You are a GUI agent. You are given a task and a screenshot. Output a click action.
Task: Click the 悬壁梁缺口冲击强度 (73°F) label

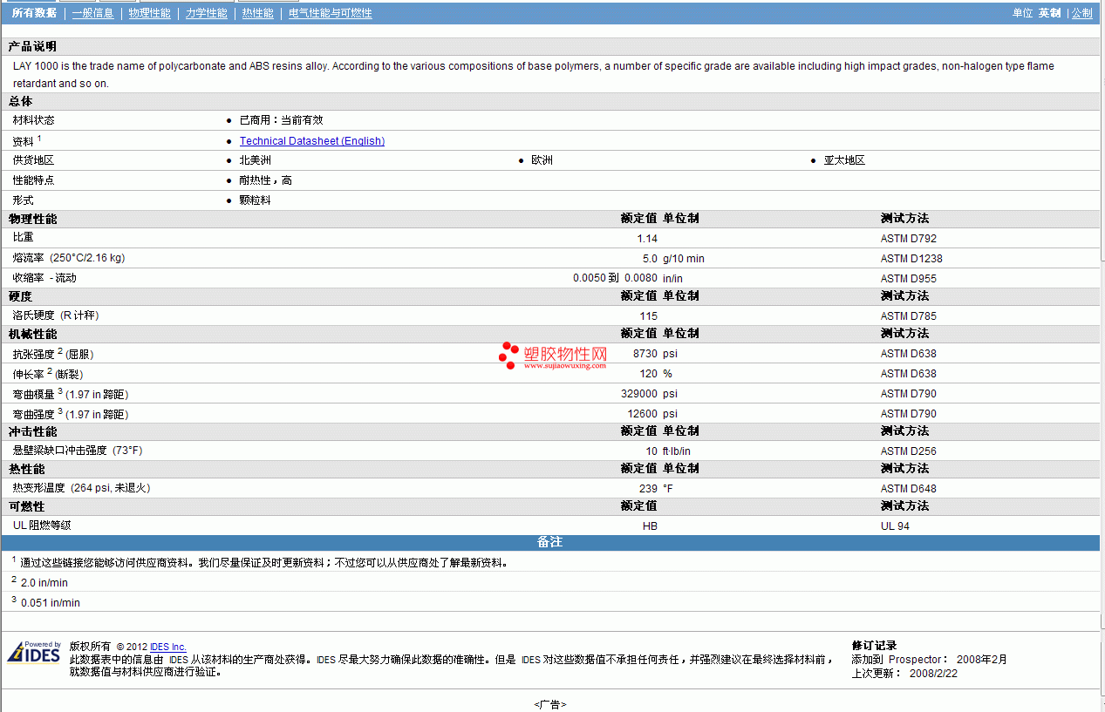point(78,451)
